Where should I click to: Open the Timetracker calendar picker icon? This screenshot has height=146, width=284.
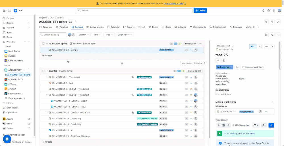coord(224,125)
